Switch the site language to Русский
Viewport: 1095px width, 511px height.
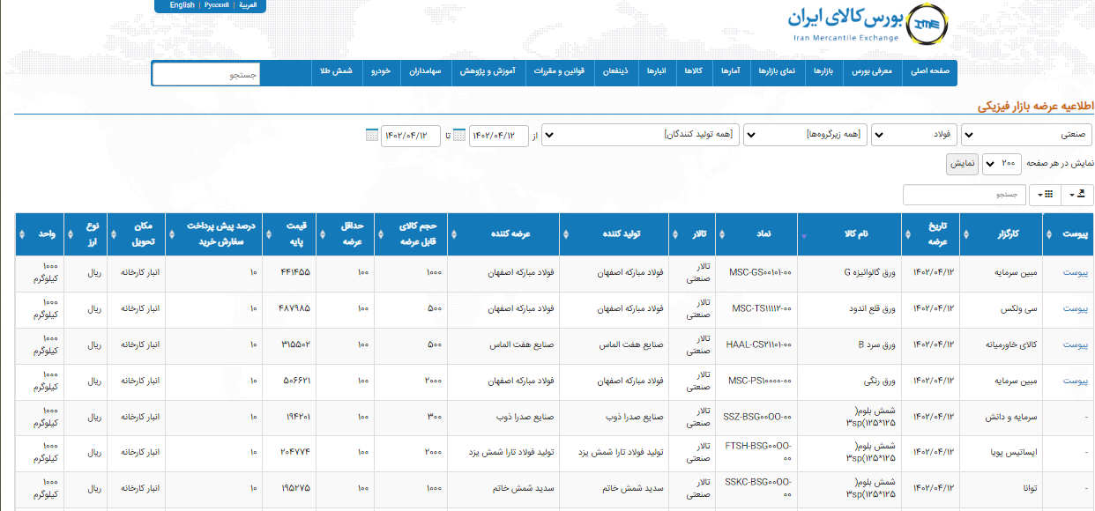click(216, 5)
